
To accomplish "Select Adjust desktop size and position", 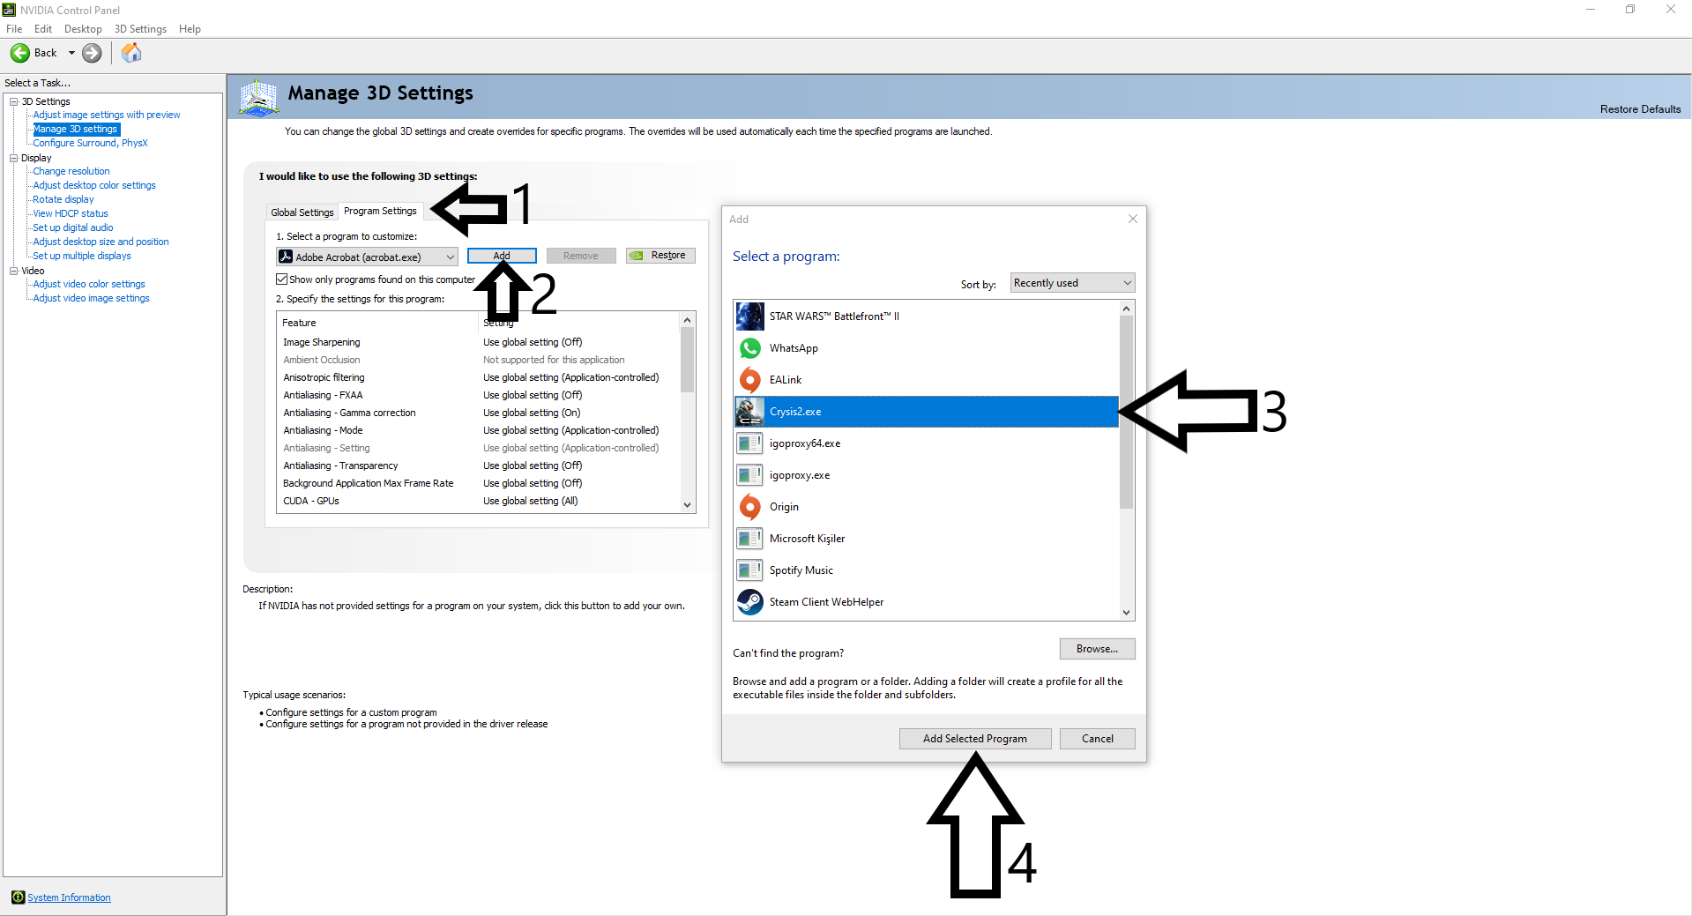I will (101, 242).
